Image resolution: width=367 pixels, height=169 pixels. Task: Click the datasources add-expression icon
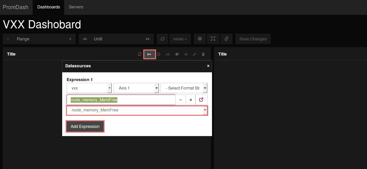[x=149, y=54]
